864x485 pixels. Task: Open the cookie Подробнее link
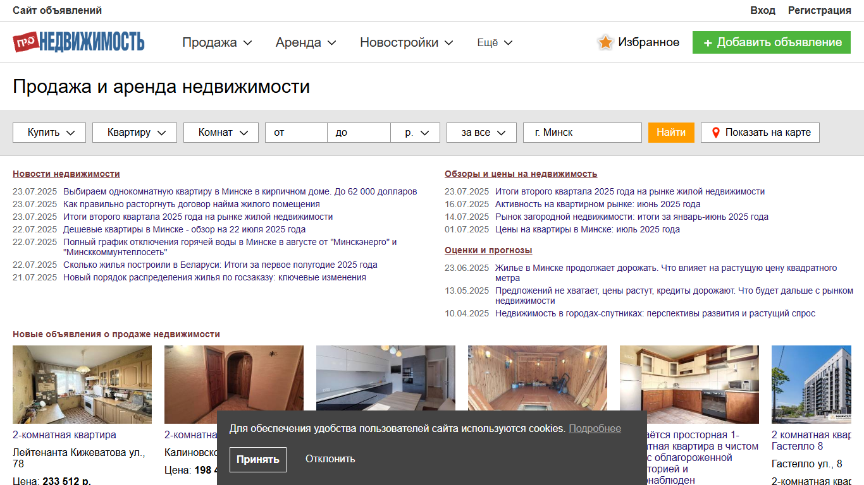tap(595, 428)
